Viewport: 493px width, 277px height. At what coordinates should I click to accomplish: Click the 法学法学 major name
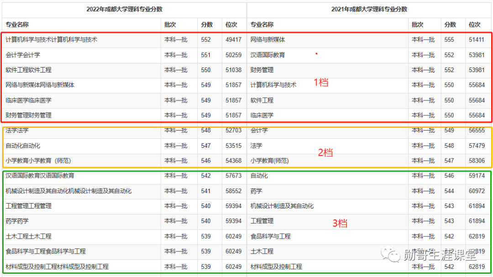[x=17, y=130]
